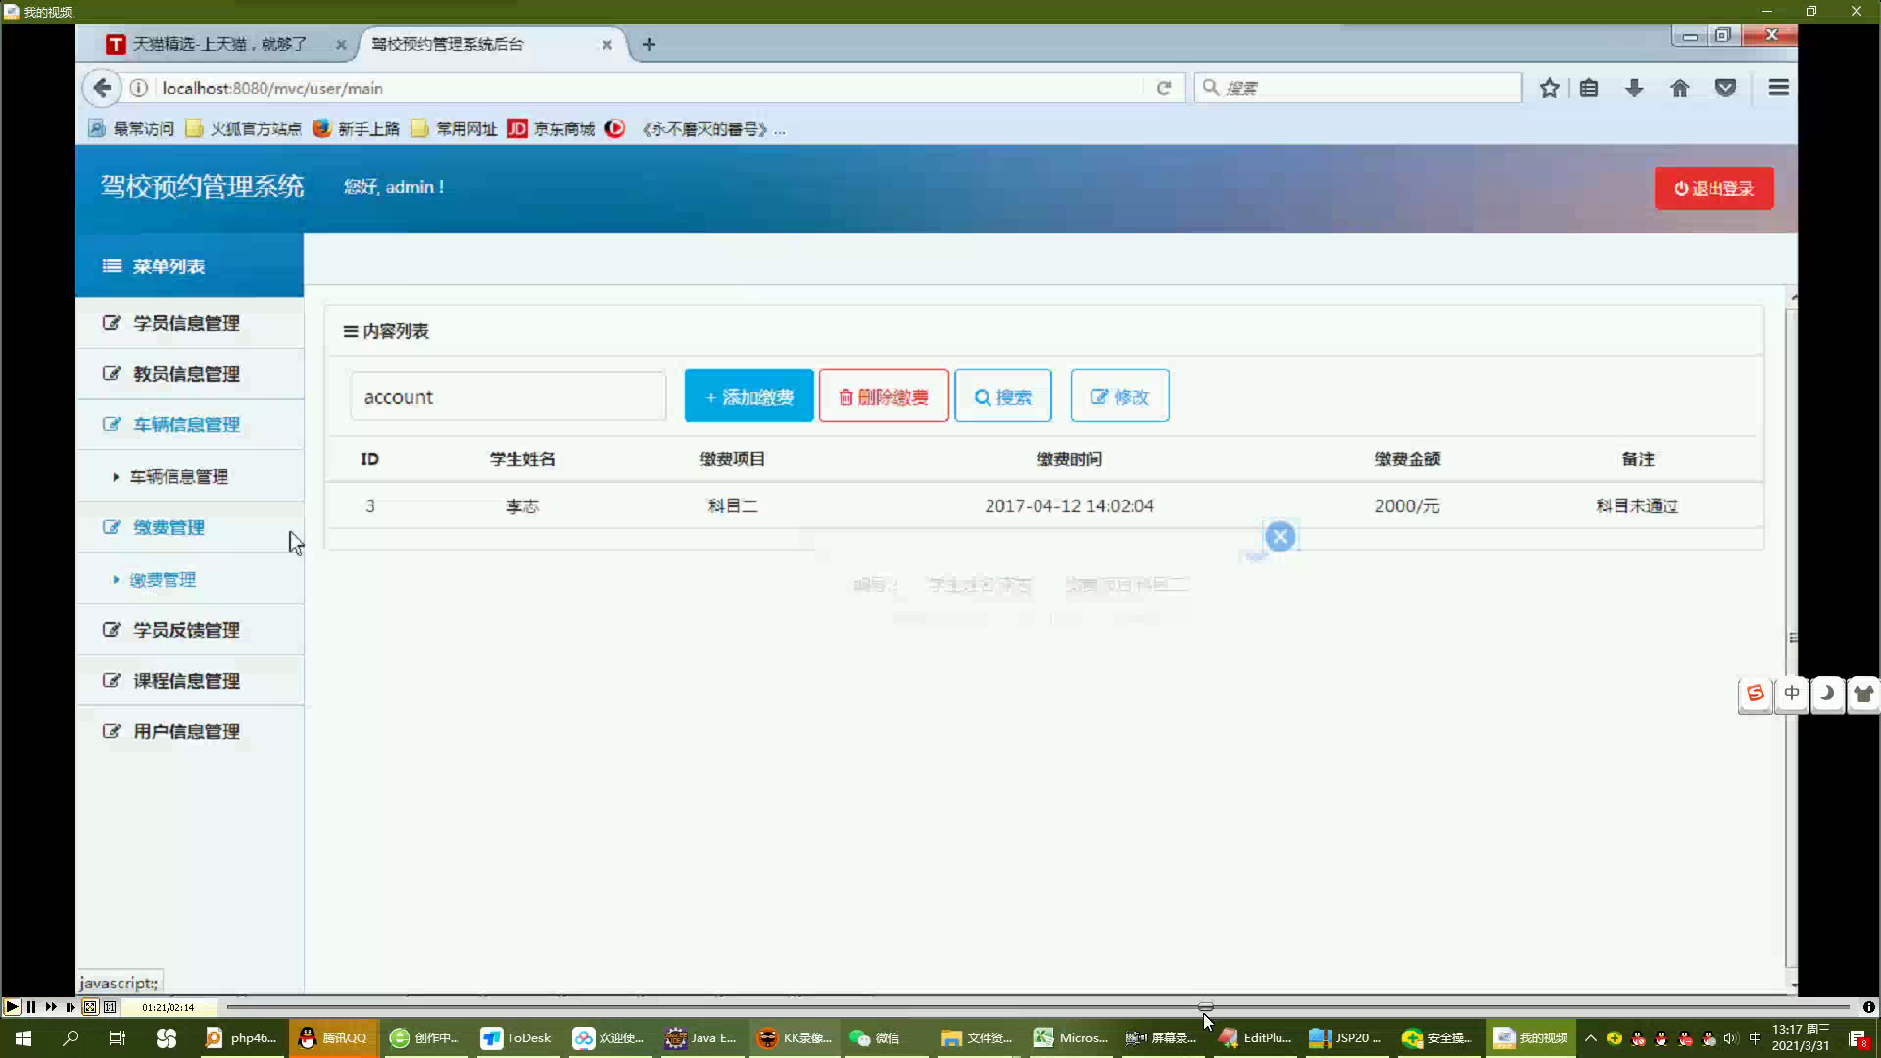
Task: Expand 用户信息管理 in the sidebar
Action: coord(189,732)
